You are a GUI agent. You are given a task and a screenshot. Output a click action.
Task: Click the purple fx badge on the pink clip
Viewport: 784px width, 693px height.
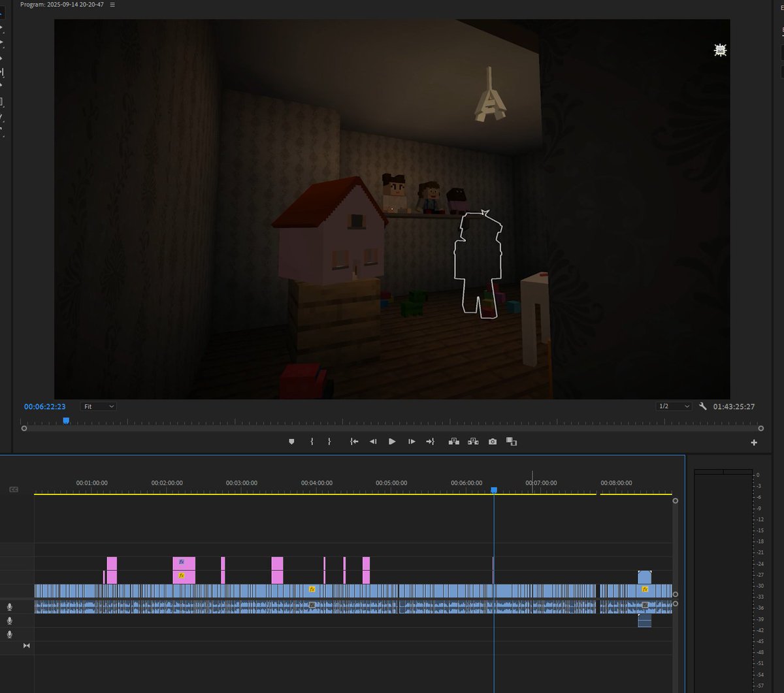click(x=182, y=562)
